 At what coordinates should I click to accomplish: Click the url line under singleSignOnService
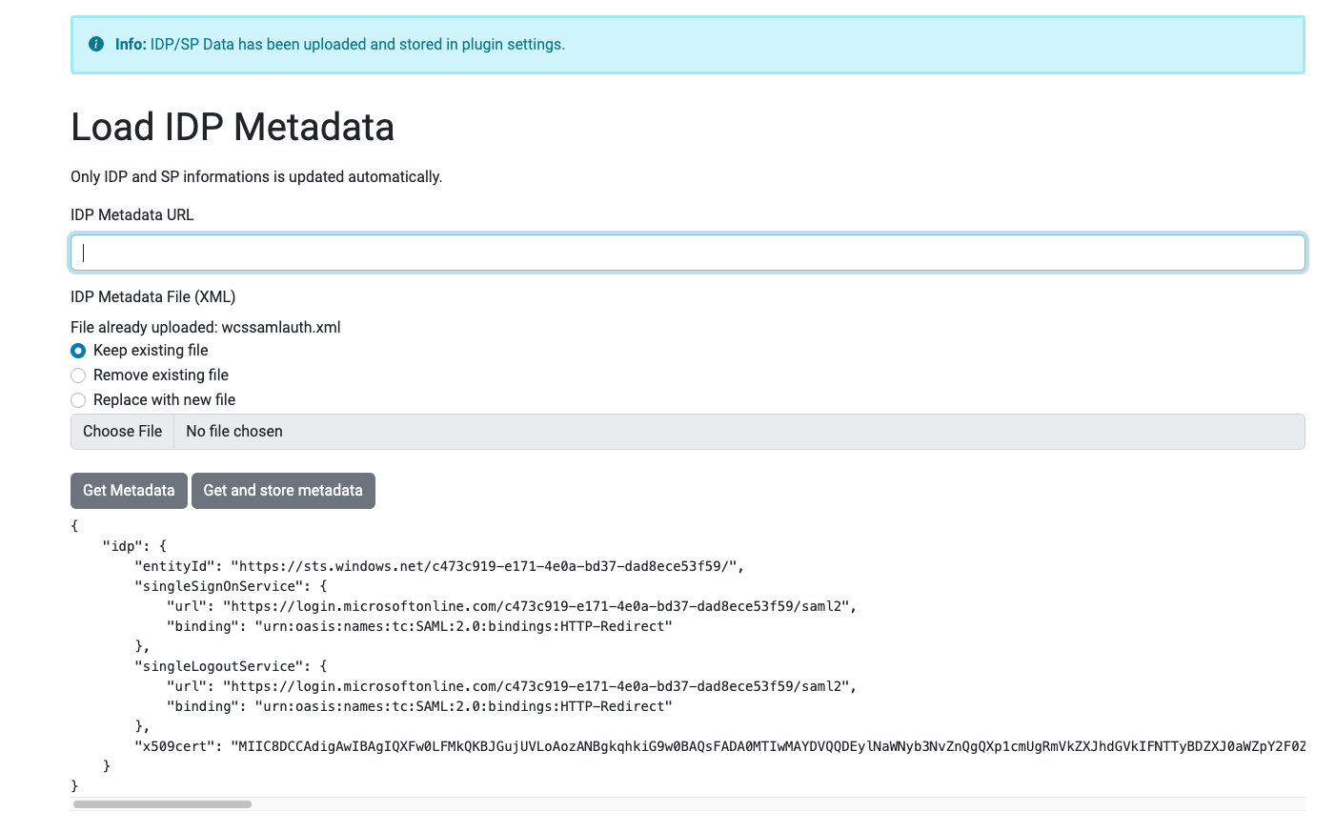click(x=512, y=606)
